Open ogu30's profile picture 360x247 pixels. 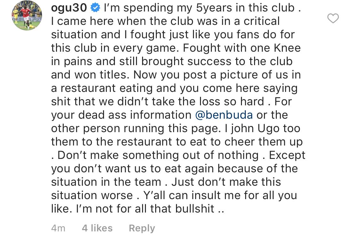coord(27,16)
